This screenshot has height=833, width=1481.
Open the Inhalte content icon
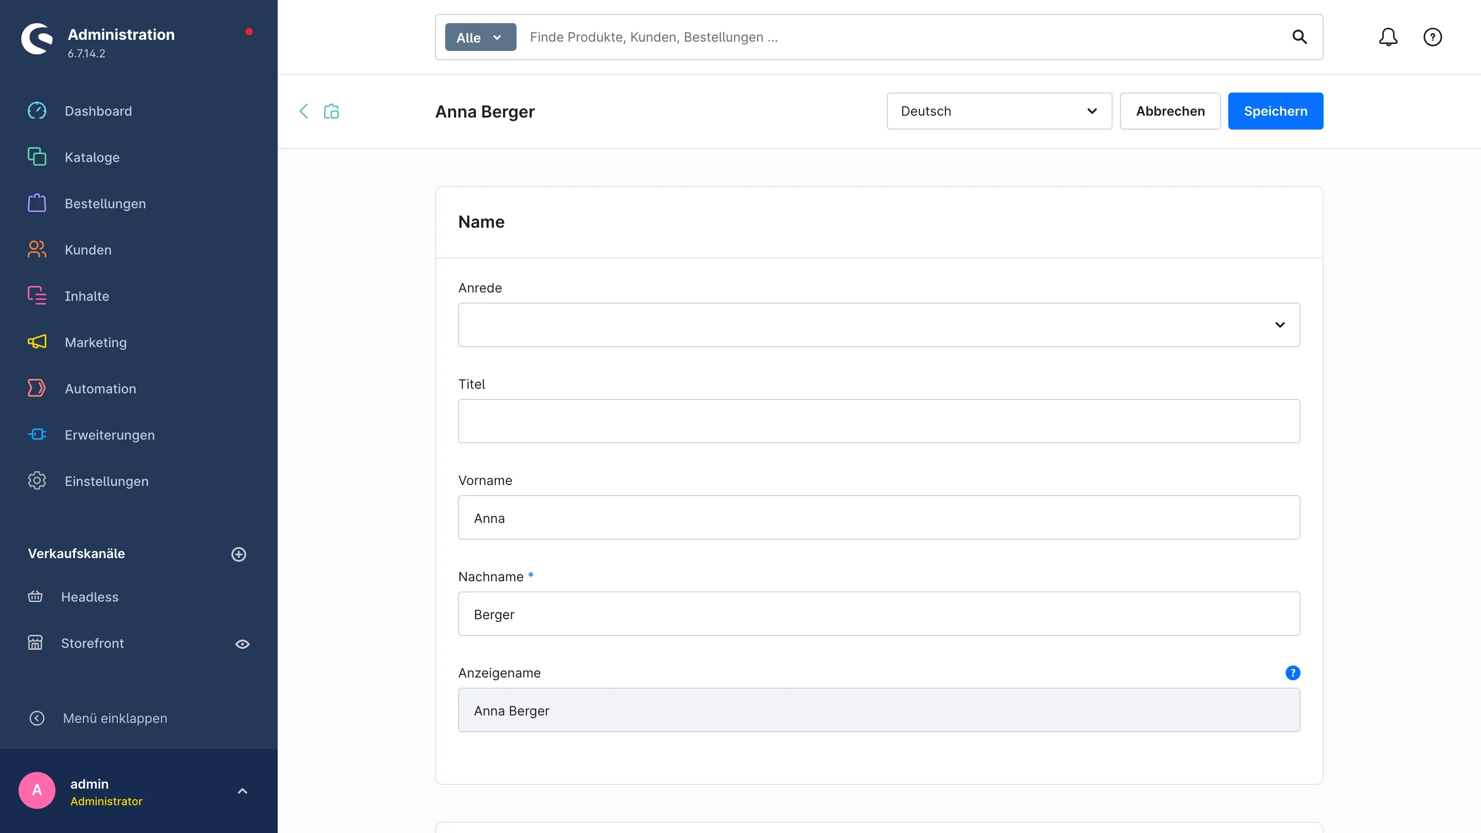(37, 296)
